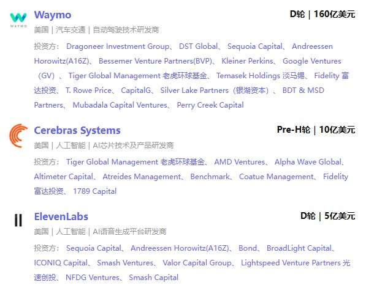374x288 pixels.
Task: Open the DST Global investor link
Action: (x=198, y=46)
